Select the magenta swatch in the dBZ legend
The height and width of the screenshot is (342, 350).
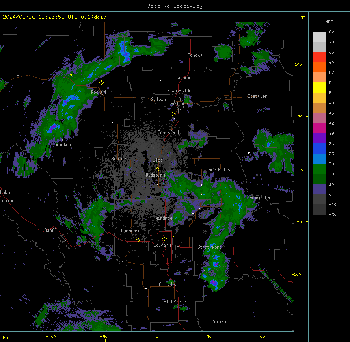319,128
